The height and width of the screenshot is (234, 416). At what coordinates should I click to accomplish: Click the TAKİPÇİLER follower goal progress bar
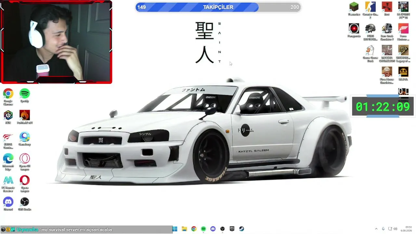pyautogui.click(x=218, y=7)
